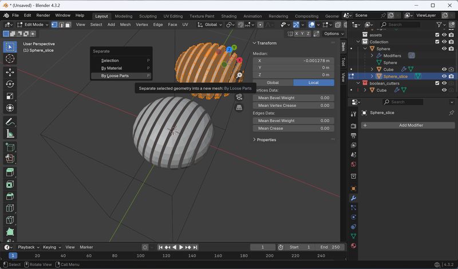
Task: Open the outliner filter dropdown
Action: (440, 25)
